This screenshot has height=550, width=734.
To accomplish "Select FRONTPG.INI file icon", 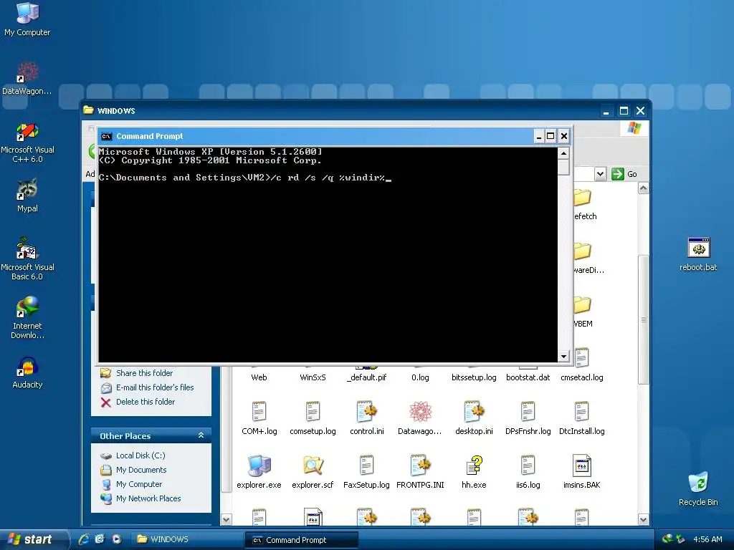I will 420,465.
